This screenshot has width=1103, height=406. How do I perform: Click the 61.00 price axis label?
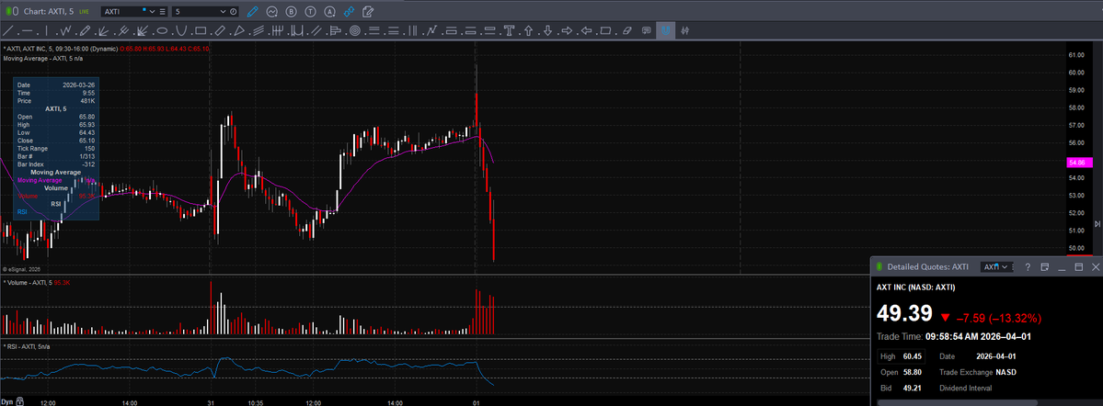(x=1075, y=55)
